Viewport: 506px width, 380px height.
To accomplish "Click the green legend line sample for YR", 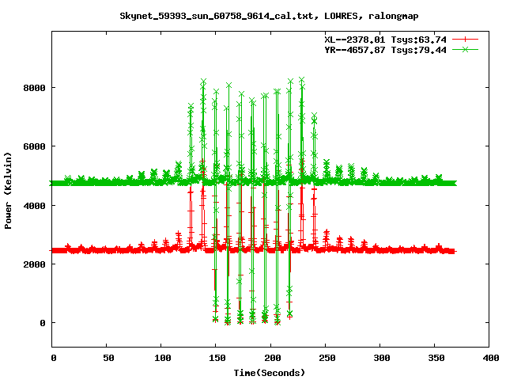I will point(465,49).
